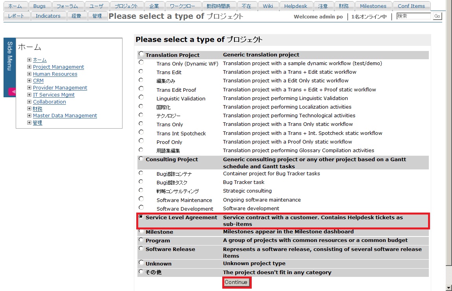The width and height of the screenshot is (452, 291).
Task: Open the IT Services Mgmt link
Action: 54,95
